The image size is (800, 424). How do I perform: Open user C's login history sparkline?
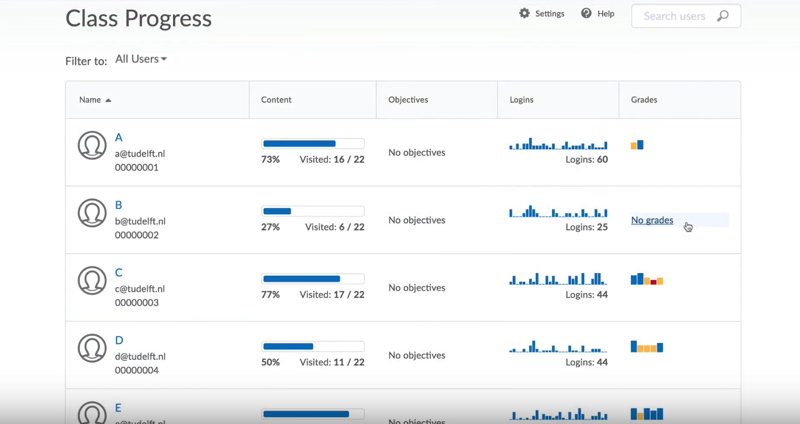[558, 279]
